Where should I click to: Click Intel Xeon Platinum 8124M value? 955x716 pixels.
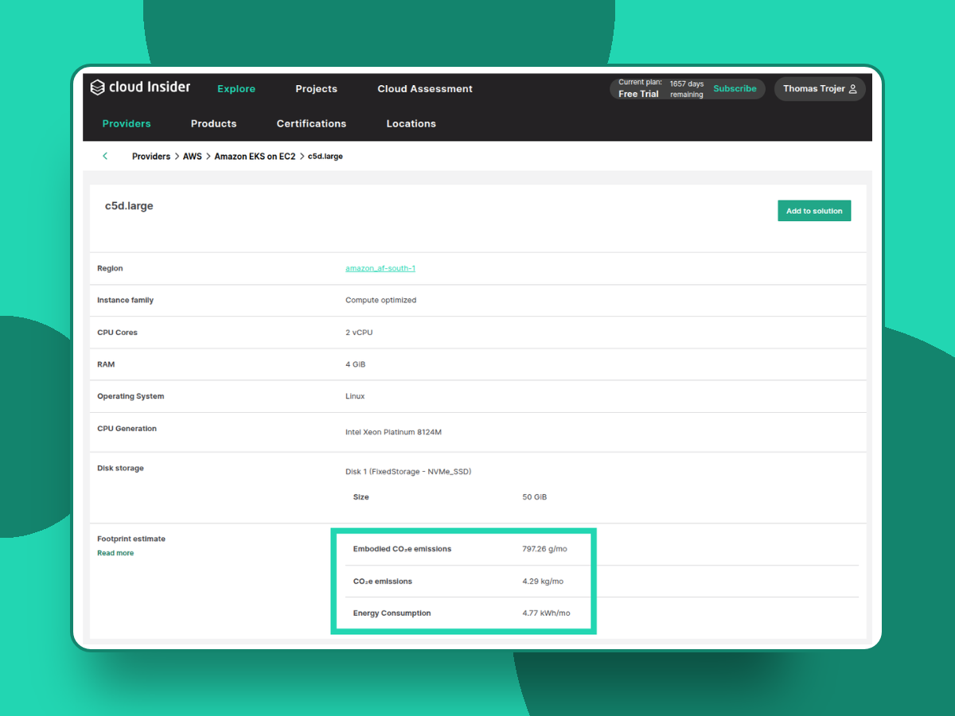[x=393, y=432]
